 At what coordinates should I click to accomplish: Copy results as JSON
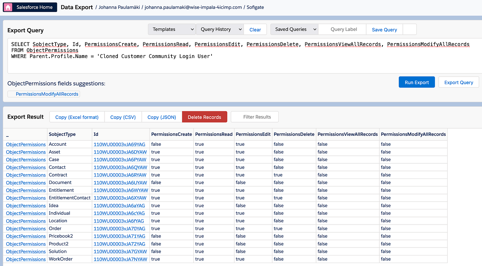click(x=162, y=117)
